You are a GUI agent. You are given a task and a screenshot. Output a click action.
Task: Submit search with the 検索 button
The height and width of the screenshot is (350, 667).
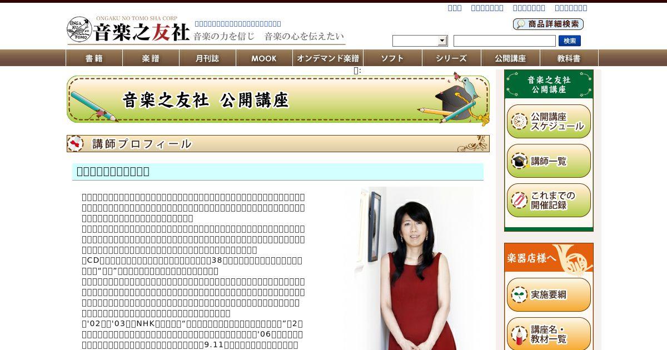tap(570, 41)
